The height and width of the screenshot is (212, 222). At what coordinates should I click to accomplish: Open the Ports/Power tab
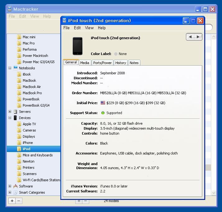(103, 63)
